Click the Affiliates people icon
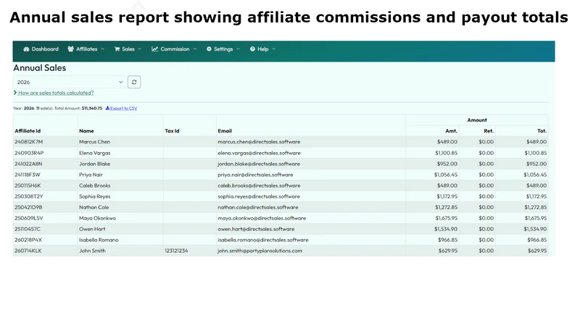The width and height of the screenshot is (580, 326). pyautogui.click(x=70, y=49)
